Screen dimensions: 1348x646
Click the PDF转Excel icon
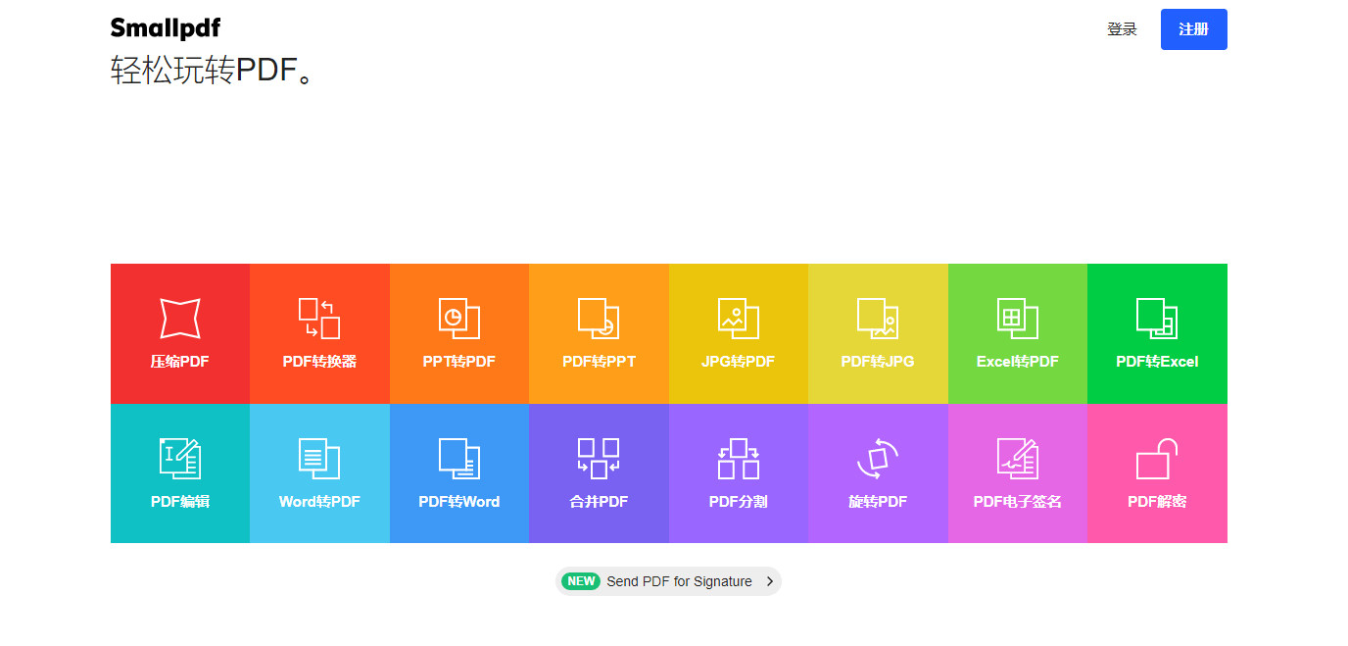click(1157, 319)
